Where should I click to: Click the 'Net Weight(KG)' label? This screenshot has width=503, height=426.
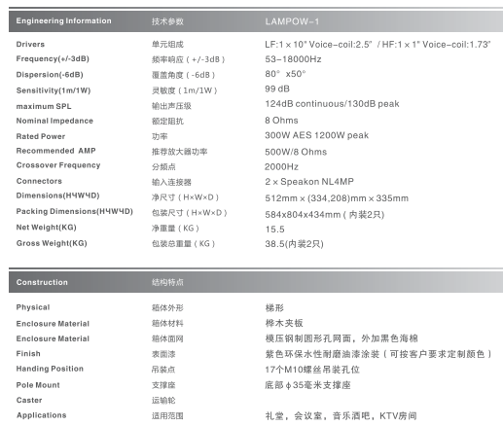point(46,228)
